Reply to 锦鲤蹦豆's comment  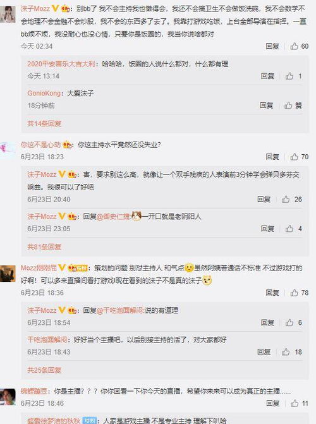pos(272,403)
